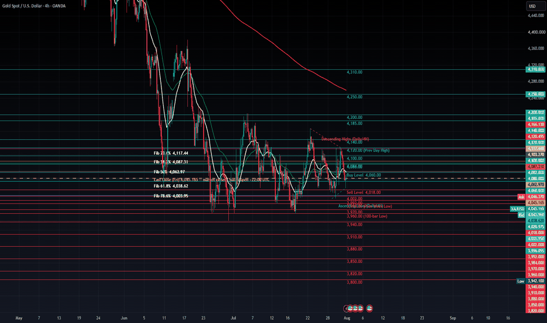Select the 4,250.00 chart line label

(x=354, y=97)
